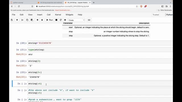The height and width of the screenshot is (102, 182).
Task: Click Import bookmarks now link
Action: pos(63,10)
